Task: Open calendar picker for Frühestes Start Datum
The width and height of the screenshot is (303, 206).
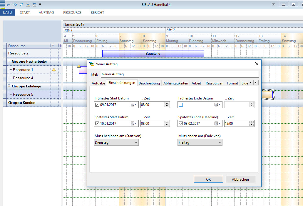Action: coord(134,105)
